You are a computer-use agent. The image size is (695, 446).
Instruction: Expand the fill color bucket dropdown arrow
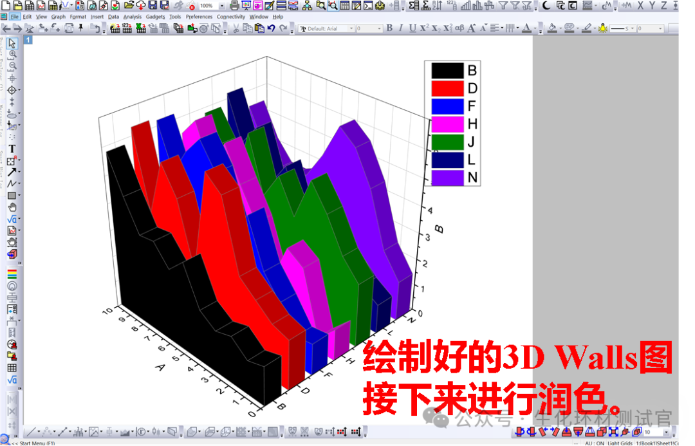(x=559, y=28)
